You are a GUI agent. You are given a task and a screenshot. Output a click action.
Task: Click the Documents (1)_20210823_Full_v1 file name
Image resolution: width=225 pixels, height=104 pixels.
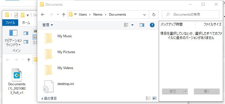pos(17,88)
